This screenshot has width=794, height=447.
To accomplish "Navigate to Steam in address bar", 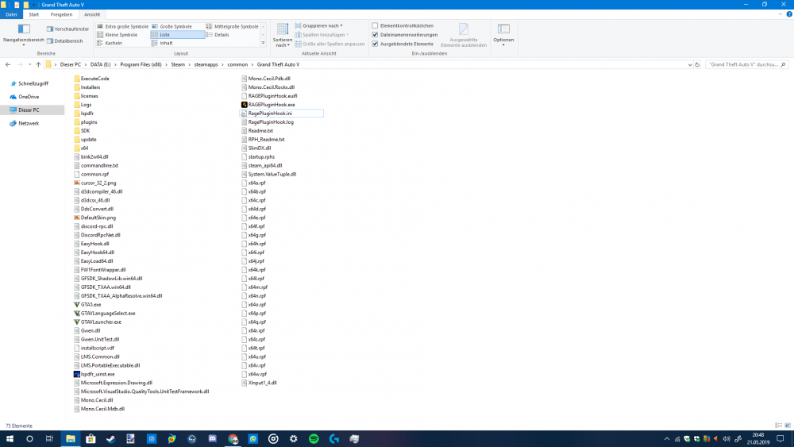I will [x=178, y=65].
